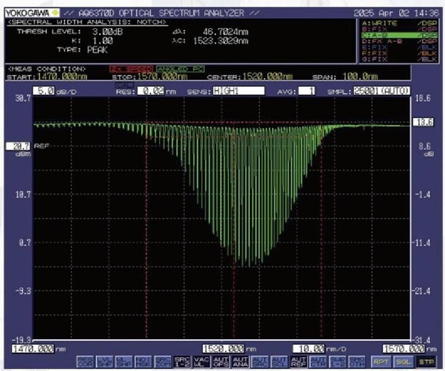Change the SENS HIGH1 sensitivity field

(239, 91)
